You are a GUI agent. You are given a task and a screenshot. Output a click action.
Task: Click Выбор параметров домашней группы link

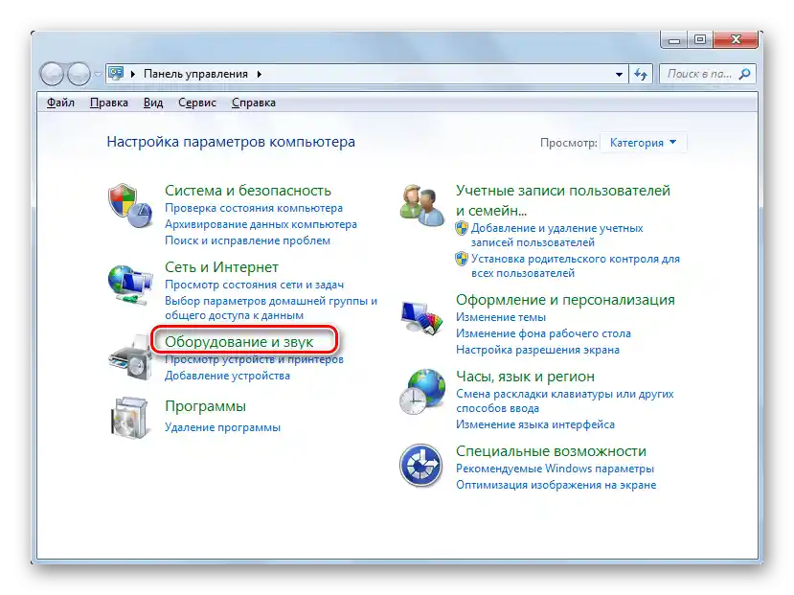pos(271,308)
